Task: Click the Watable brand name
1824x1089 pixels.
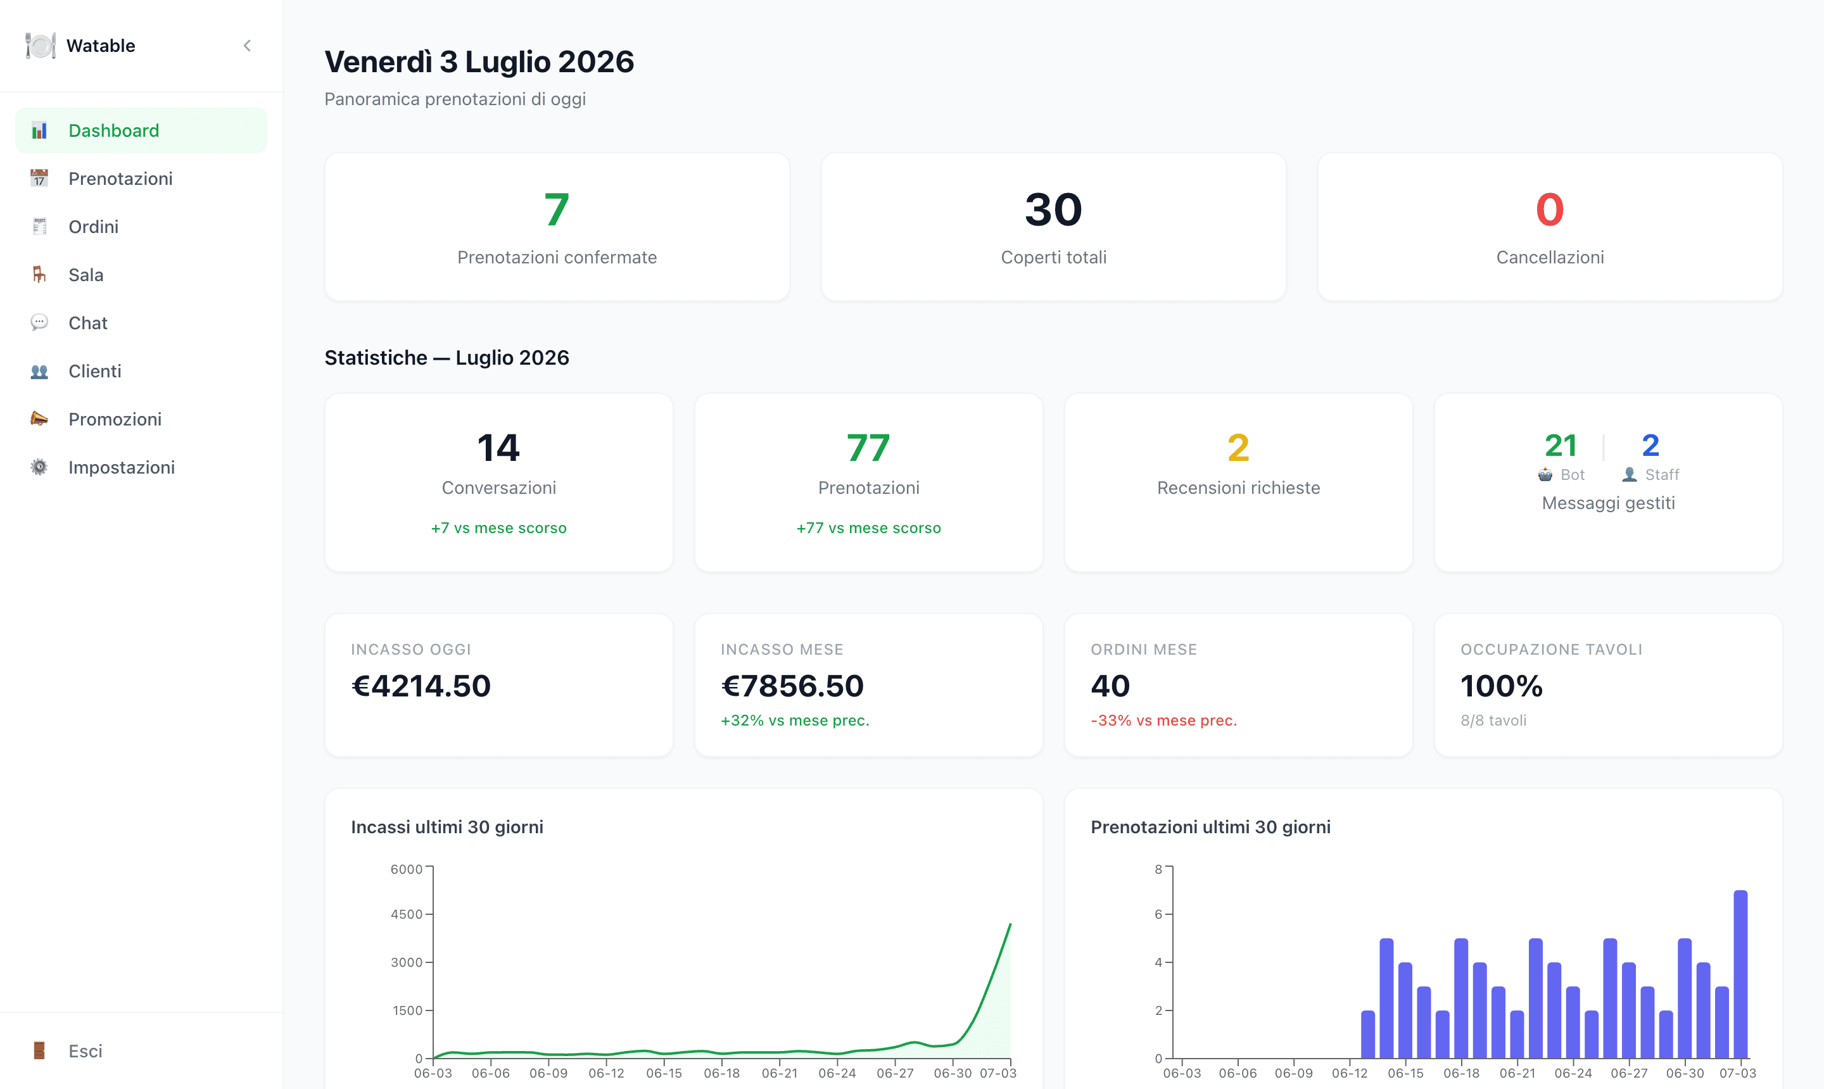Action: [x=101, y=46]
